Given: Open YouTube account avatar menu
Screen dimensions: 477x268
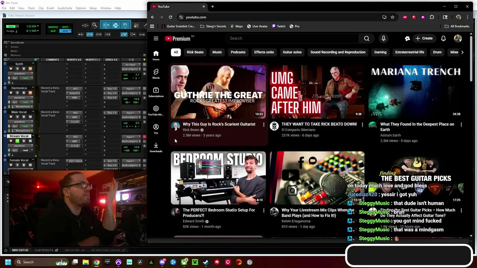Looking at the screenshot, I should (458, 38).
